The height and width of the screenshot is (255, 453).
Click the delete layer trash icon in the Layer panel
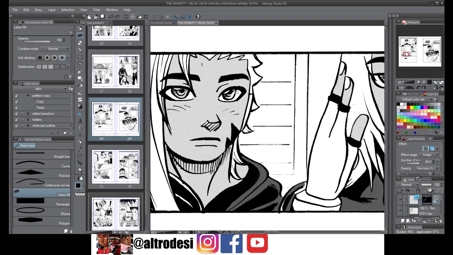(x=441, y=221)
